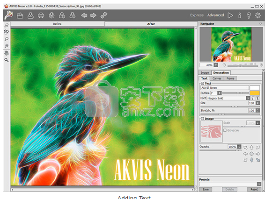Click the Save preset button
This screenshot has height=199, width=272.
coord(206,190)
